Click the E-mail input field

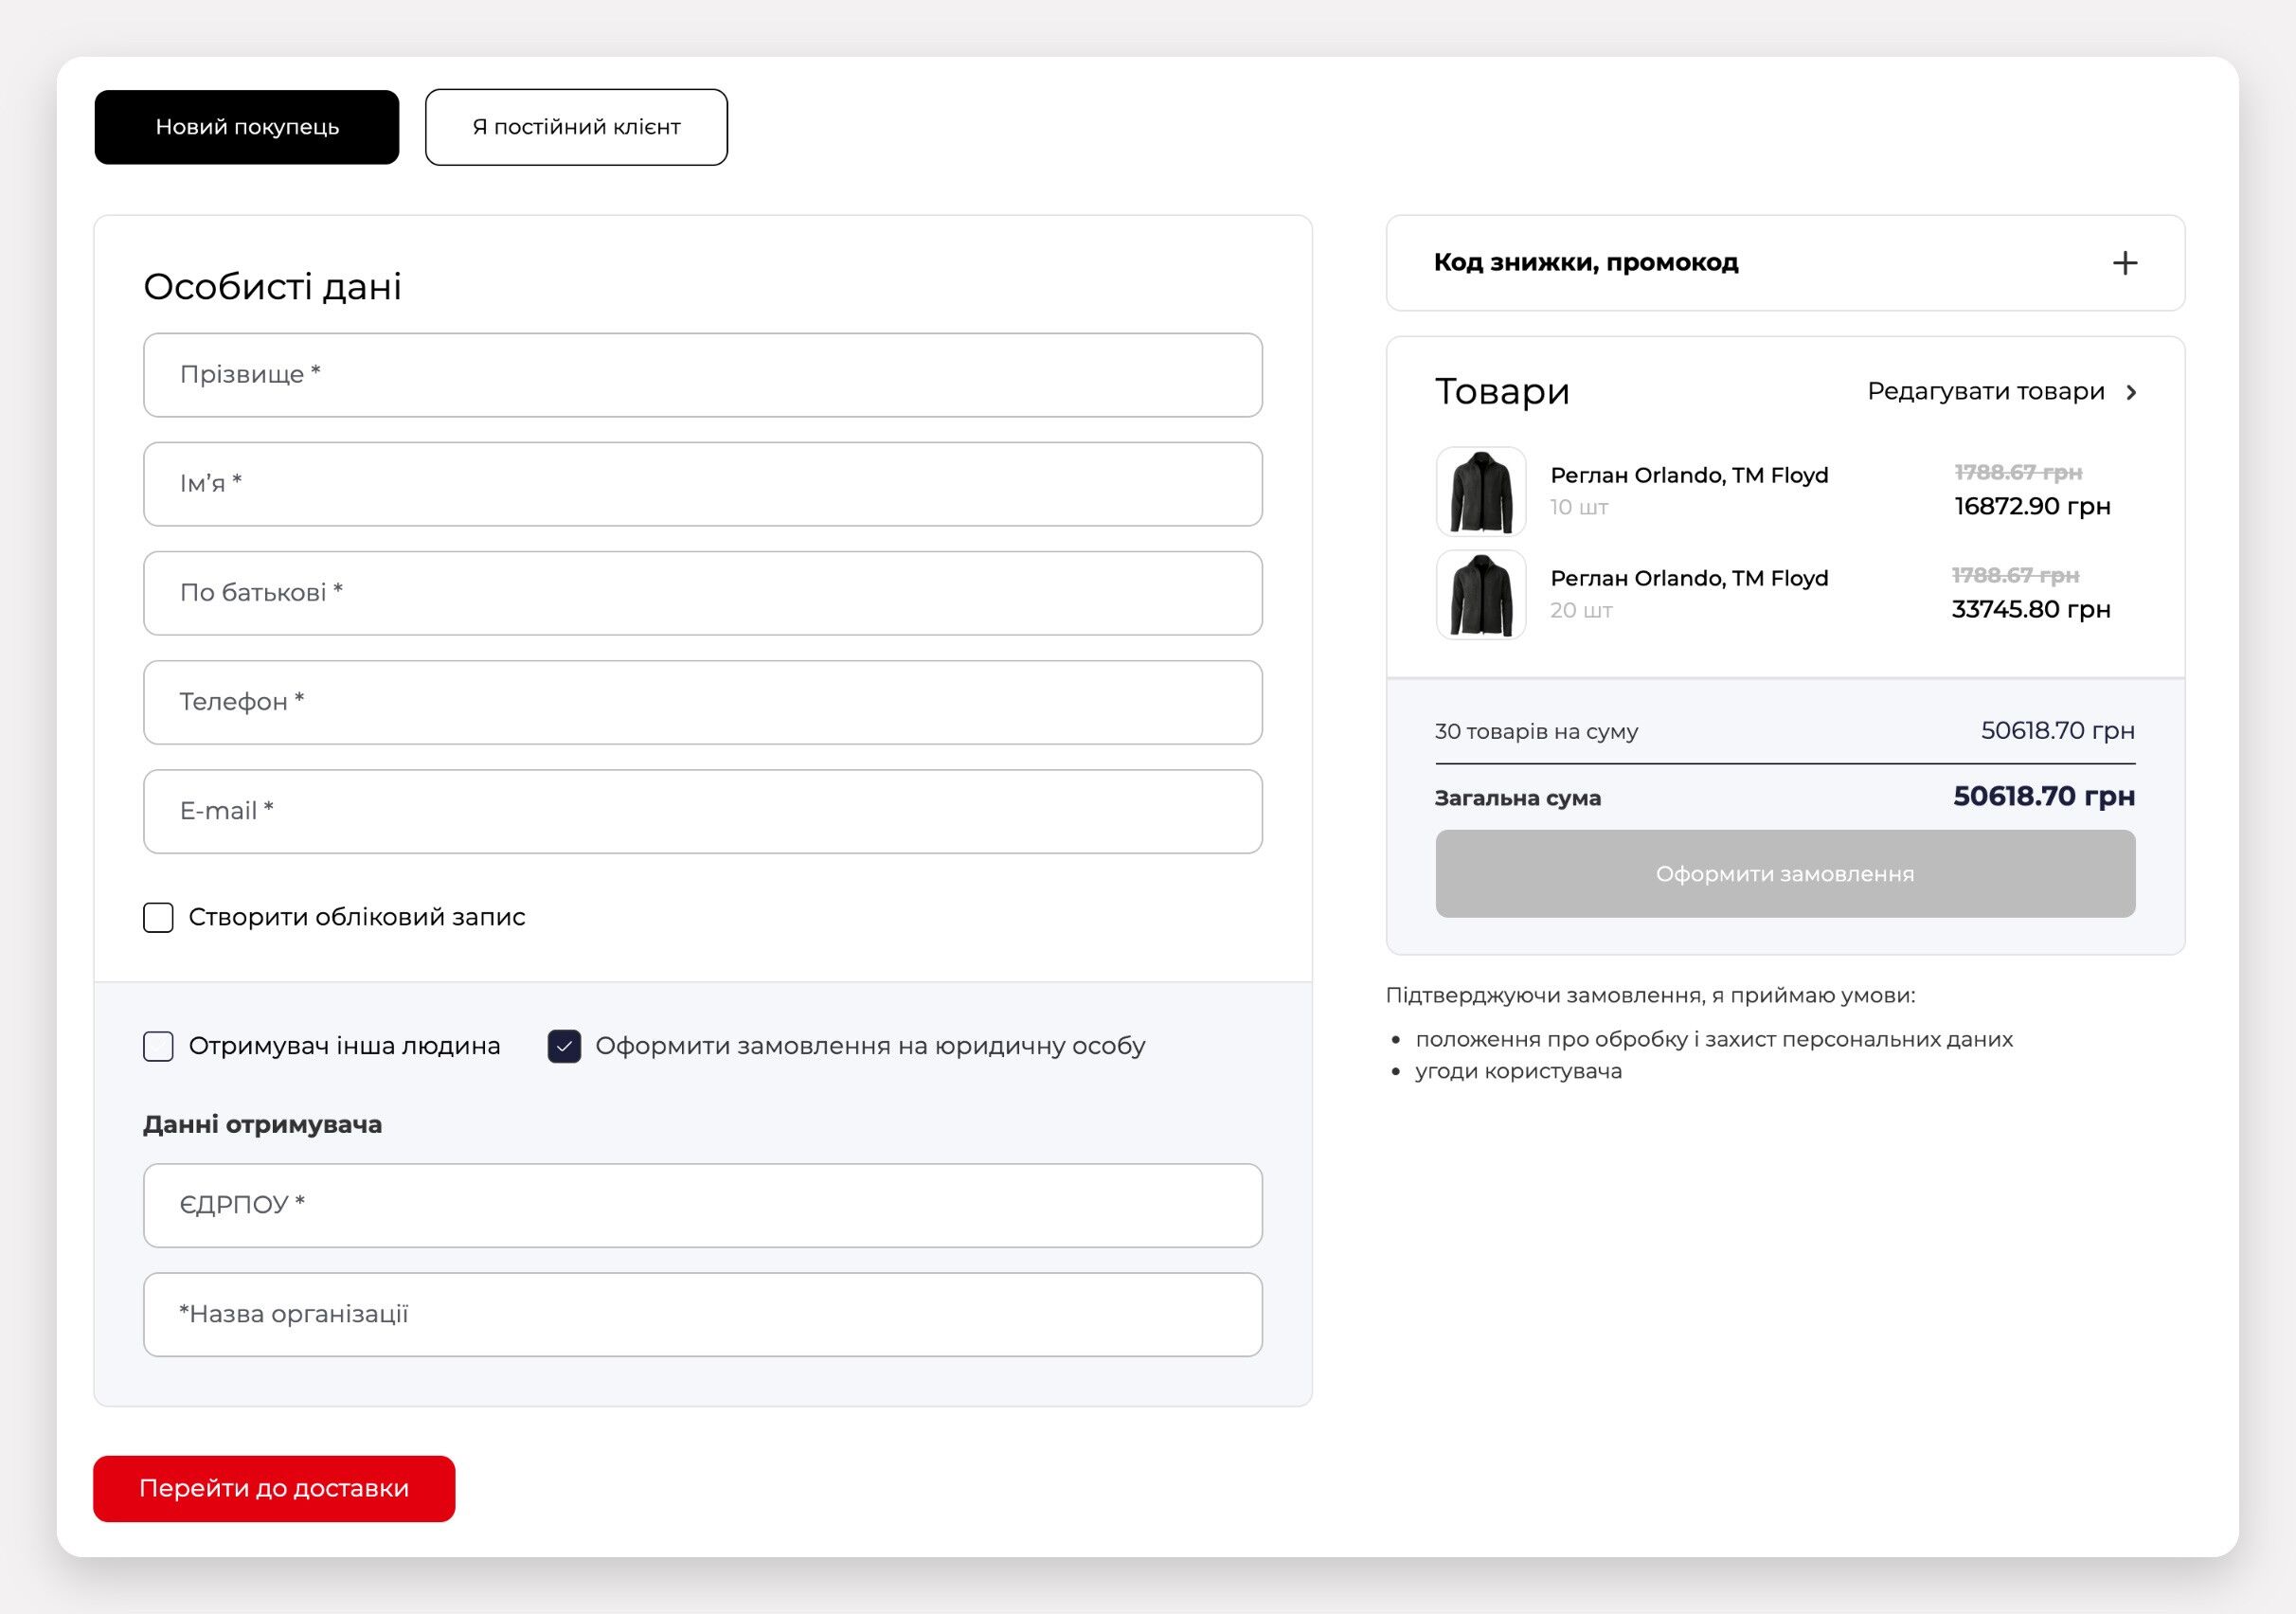coord(702,811)
